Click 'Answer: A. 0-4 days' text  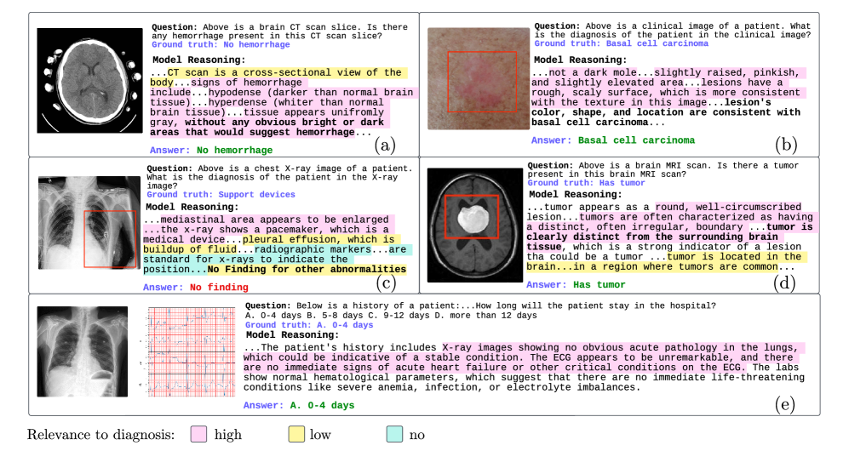click(299, 405)
